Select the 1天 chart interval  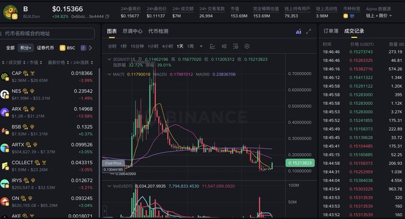pyautogui.click(x=180, y=46)
